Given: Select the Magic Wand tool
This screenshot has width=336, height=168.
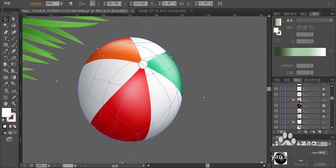Looking at the screenshot, I should pos(6,25).
